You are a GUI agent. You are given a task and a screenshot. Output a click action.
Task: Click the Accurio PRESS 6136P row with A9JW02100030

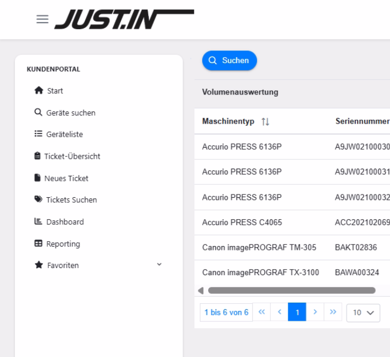tap(292, 147)
